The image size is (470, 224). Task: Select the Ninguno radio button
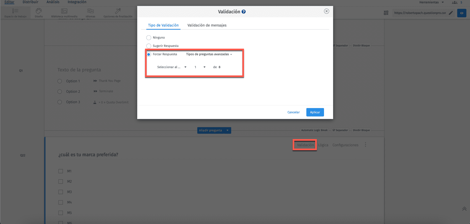[149, 38]
